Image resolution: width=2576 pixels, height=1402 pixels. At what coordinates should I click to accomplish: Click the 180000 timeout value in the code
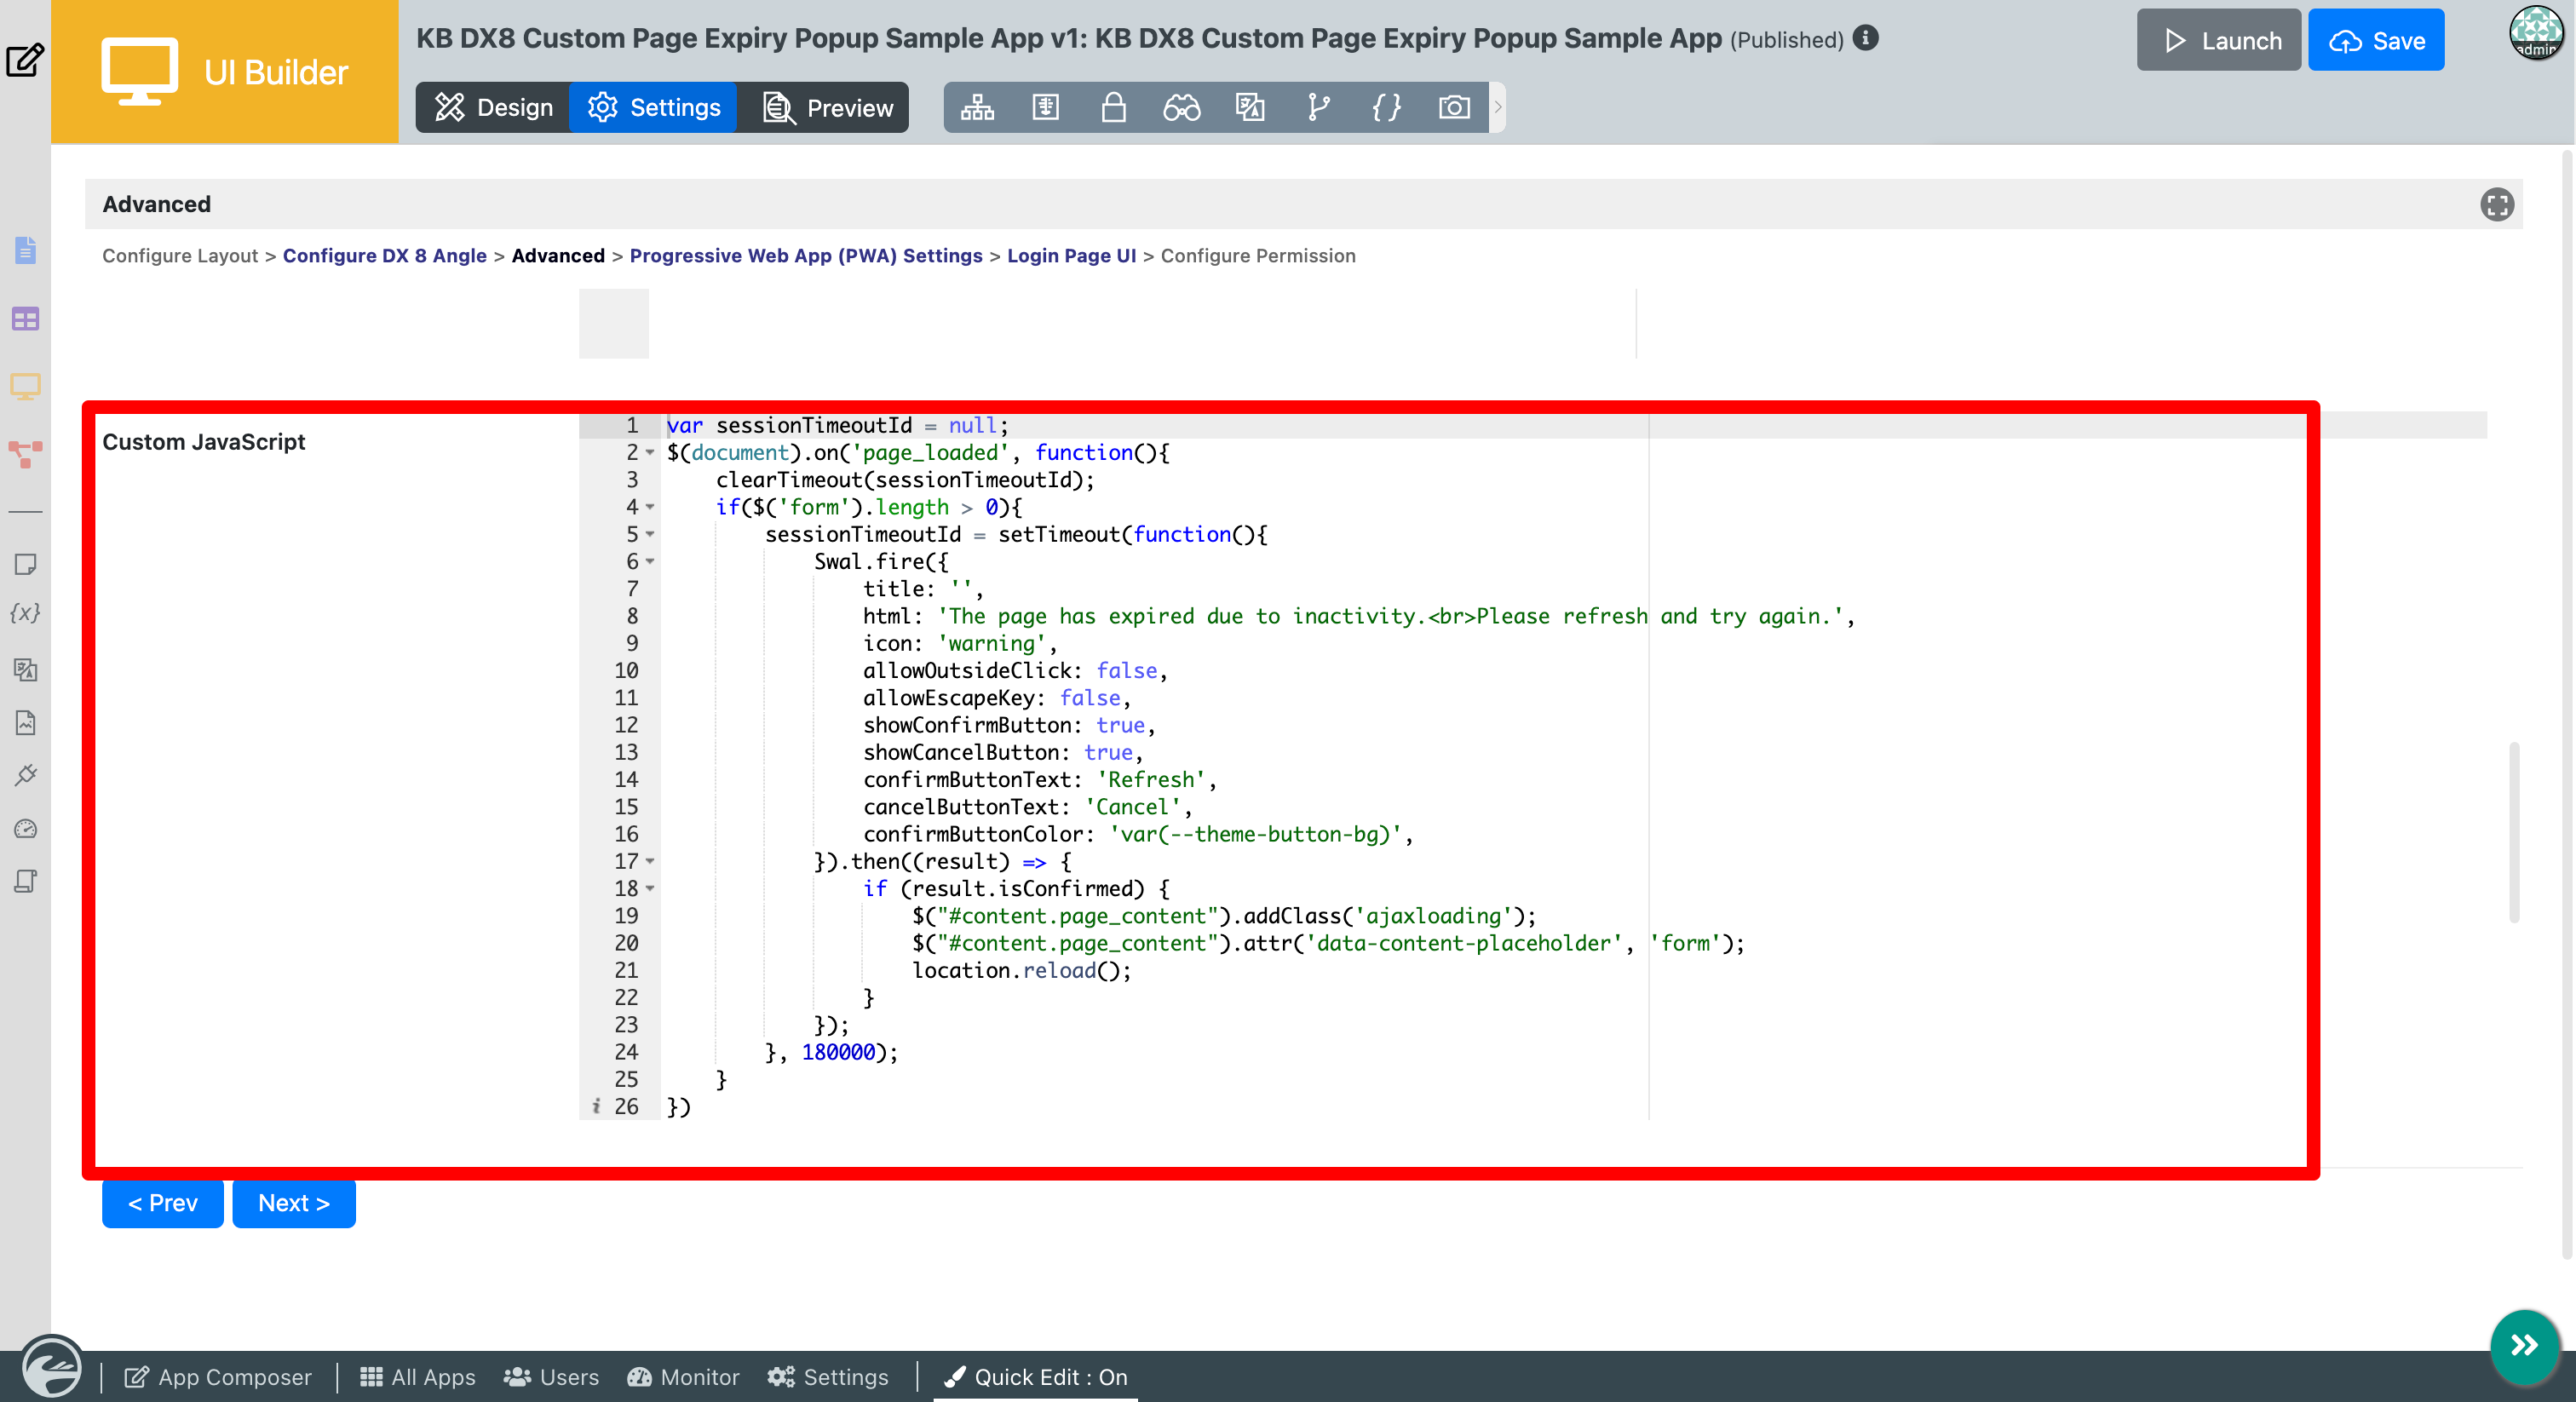point(838,1052)
